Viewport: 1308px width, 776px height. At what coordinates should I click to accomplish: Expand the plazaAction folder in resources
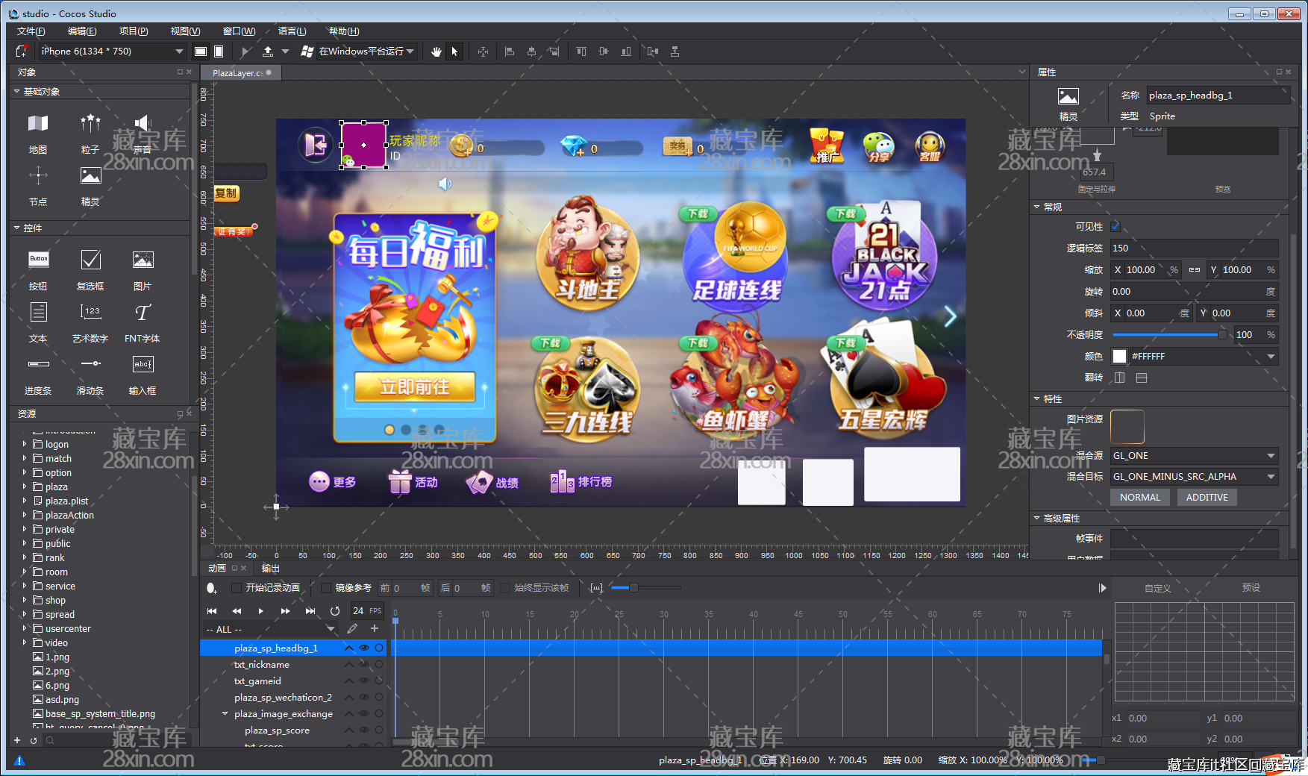tap(25, 515)
